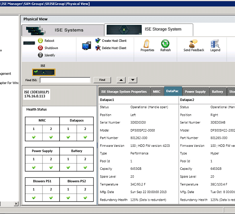Click Datapac2 type value Hyper
Viewport: 235px width, 214px height.
coord(215,153)
